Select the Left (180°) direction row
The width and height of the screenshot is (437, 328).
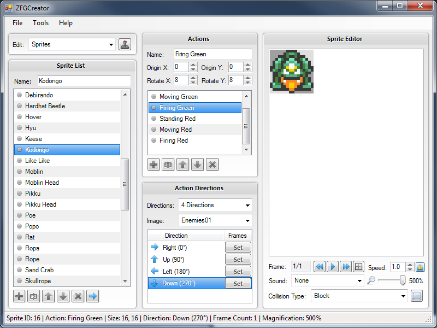pyautogui.click(x=200, y=271)
